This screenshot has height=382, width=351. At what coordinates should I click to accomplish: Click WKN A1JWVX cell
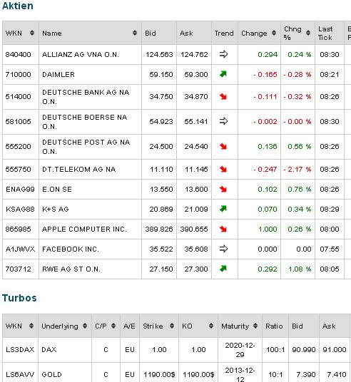tap(20, 249)
